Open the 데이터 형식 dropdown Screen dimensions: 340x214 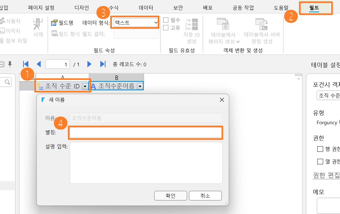pyautogui.click(x=136, y=23)
